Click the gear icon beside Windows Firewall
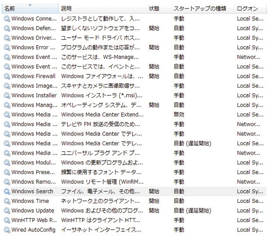 7,76
